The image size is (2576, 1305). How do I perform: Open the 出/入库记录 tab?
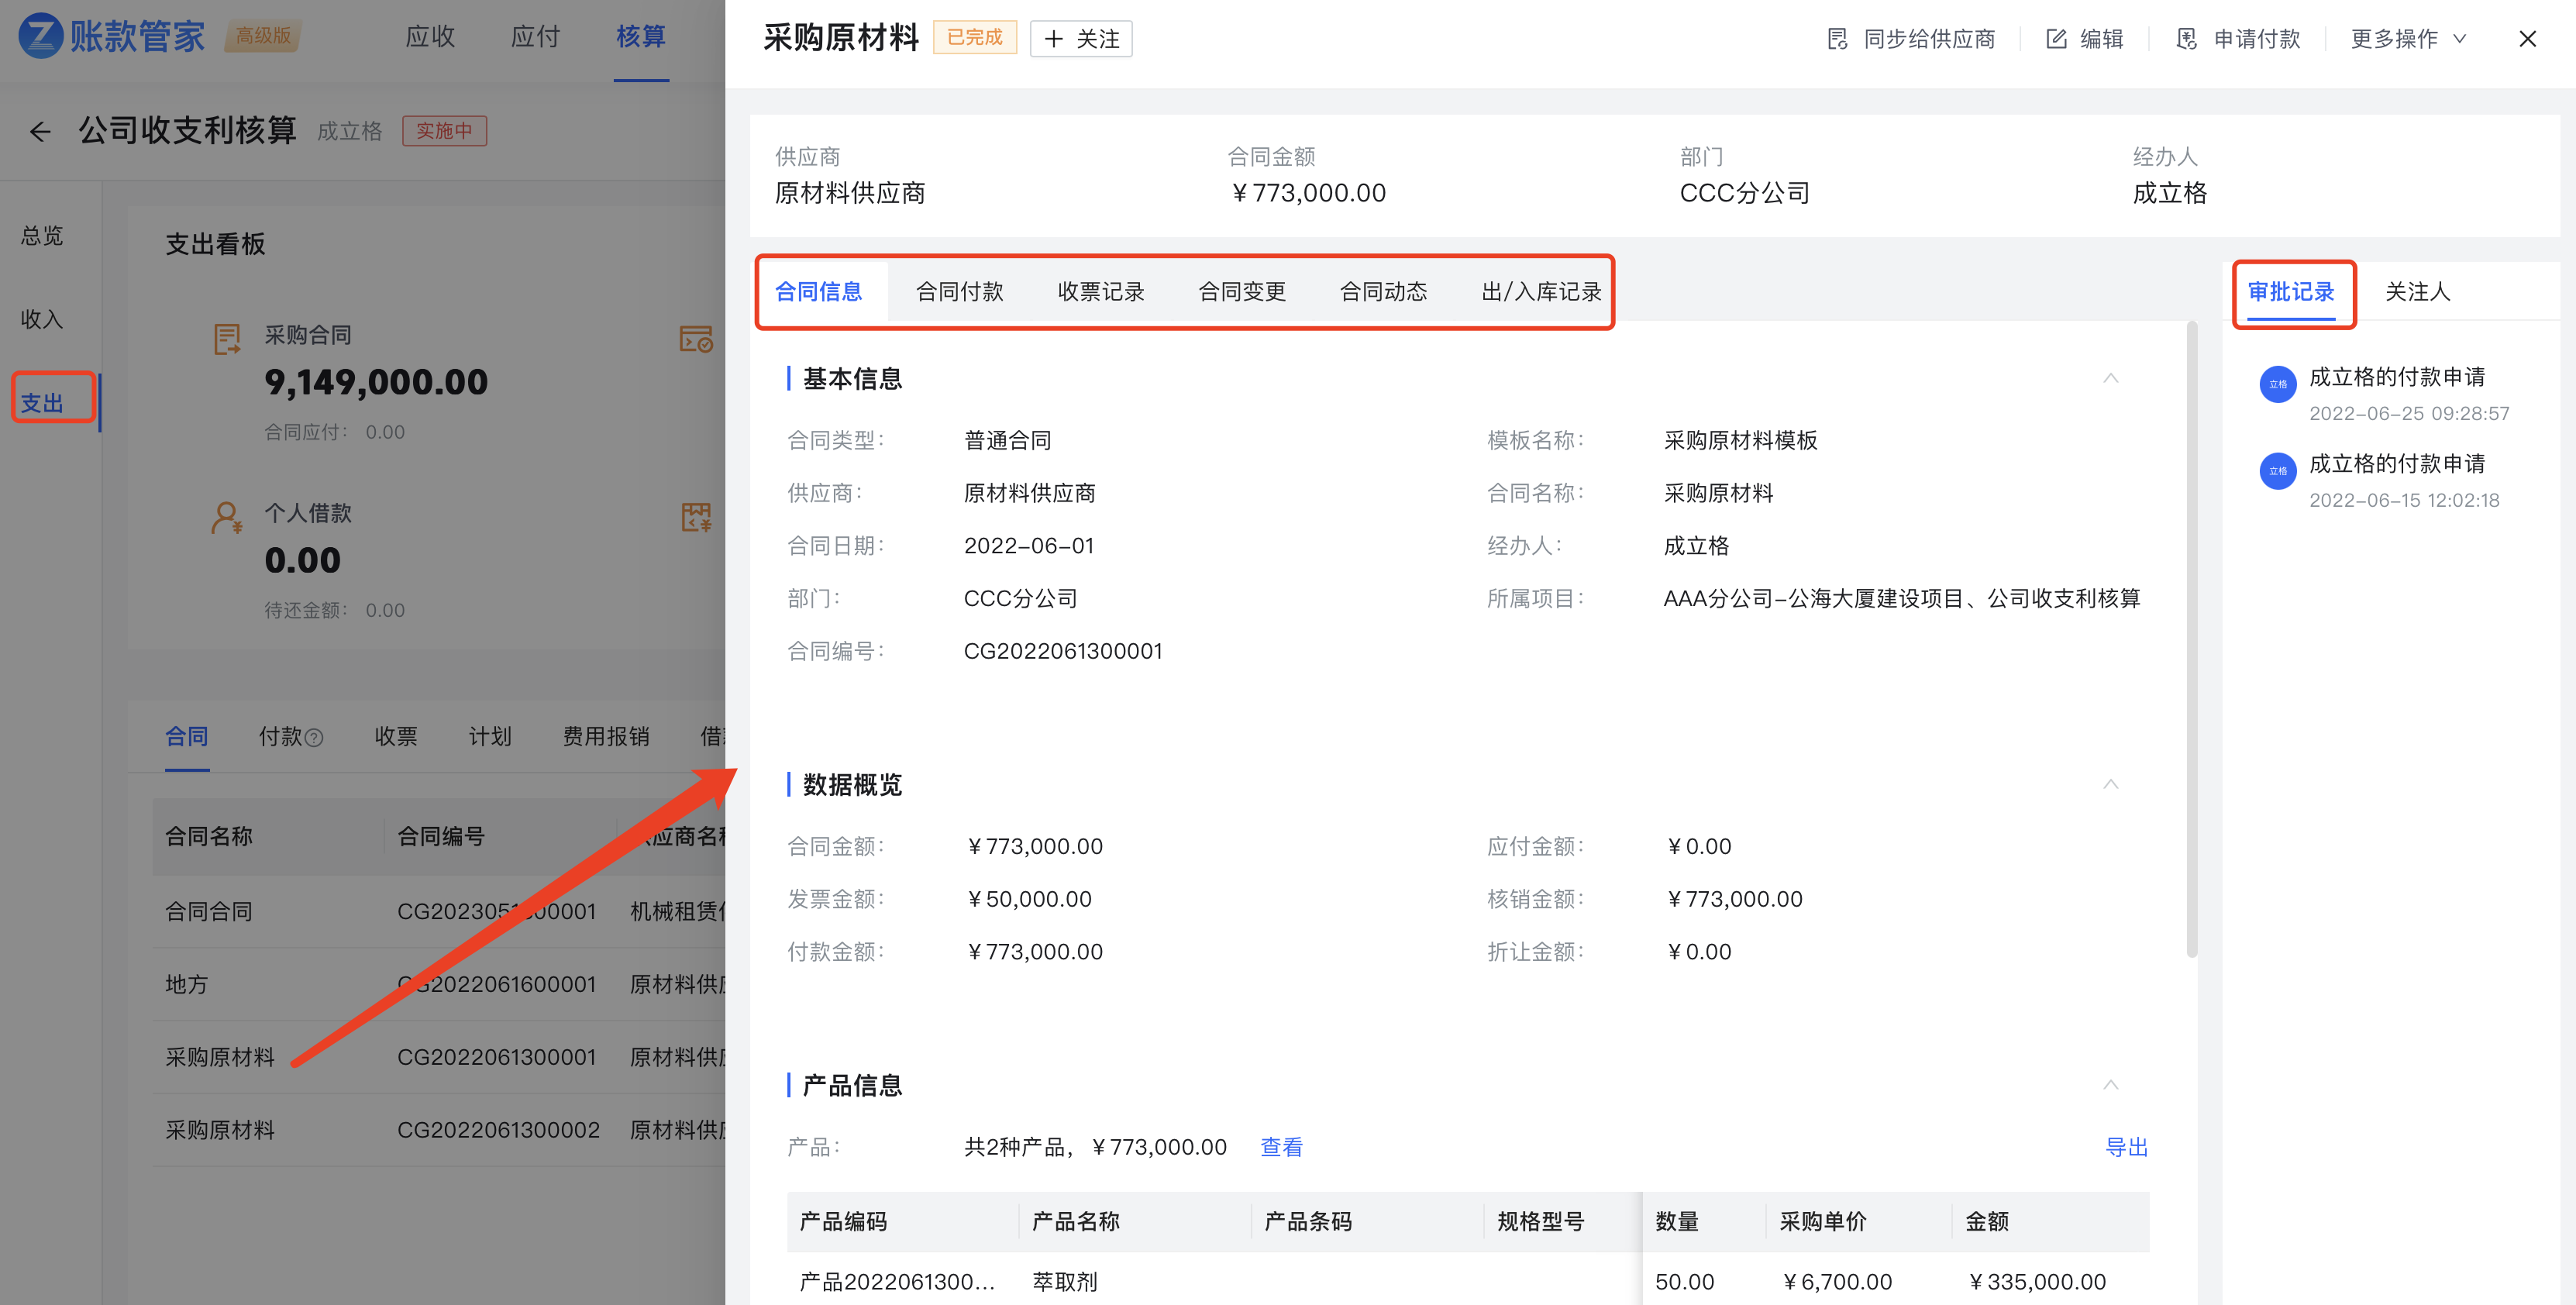pyautogui.click(x=1541, y=292)
